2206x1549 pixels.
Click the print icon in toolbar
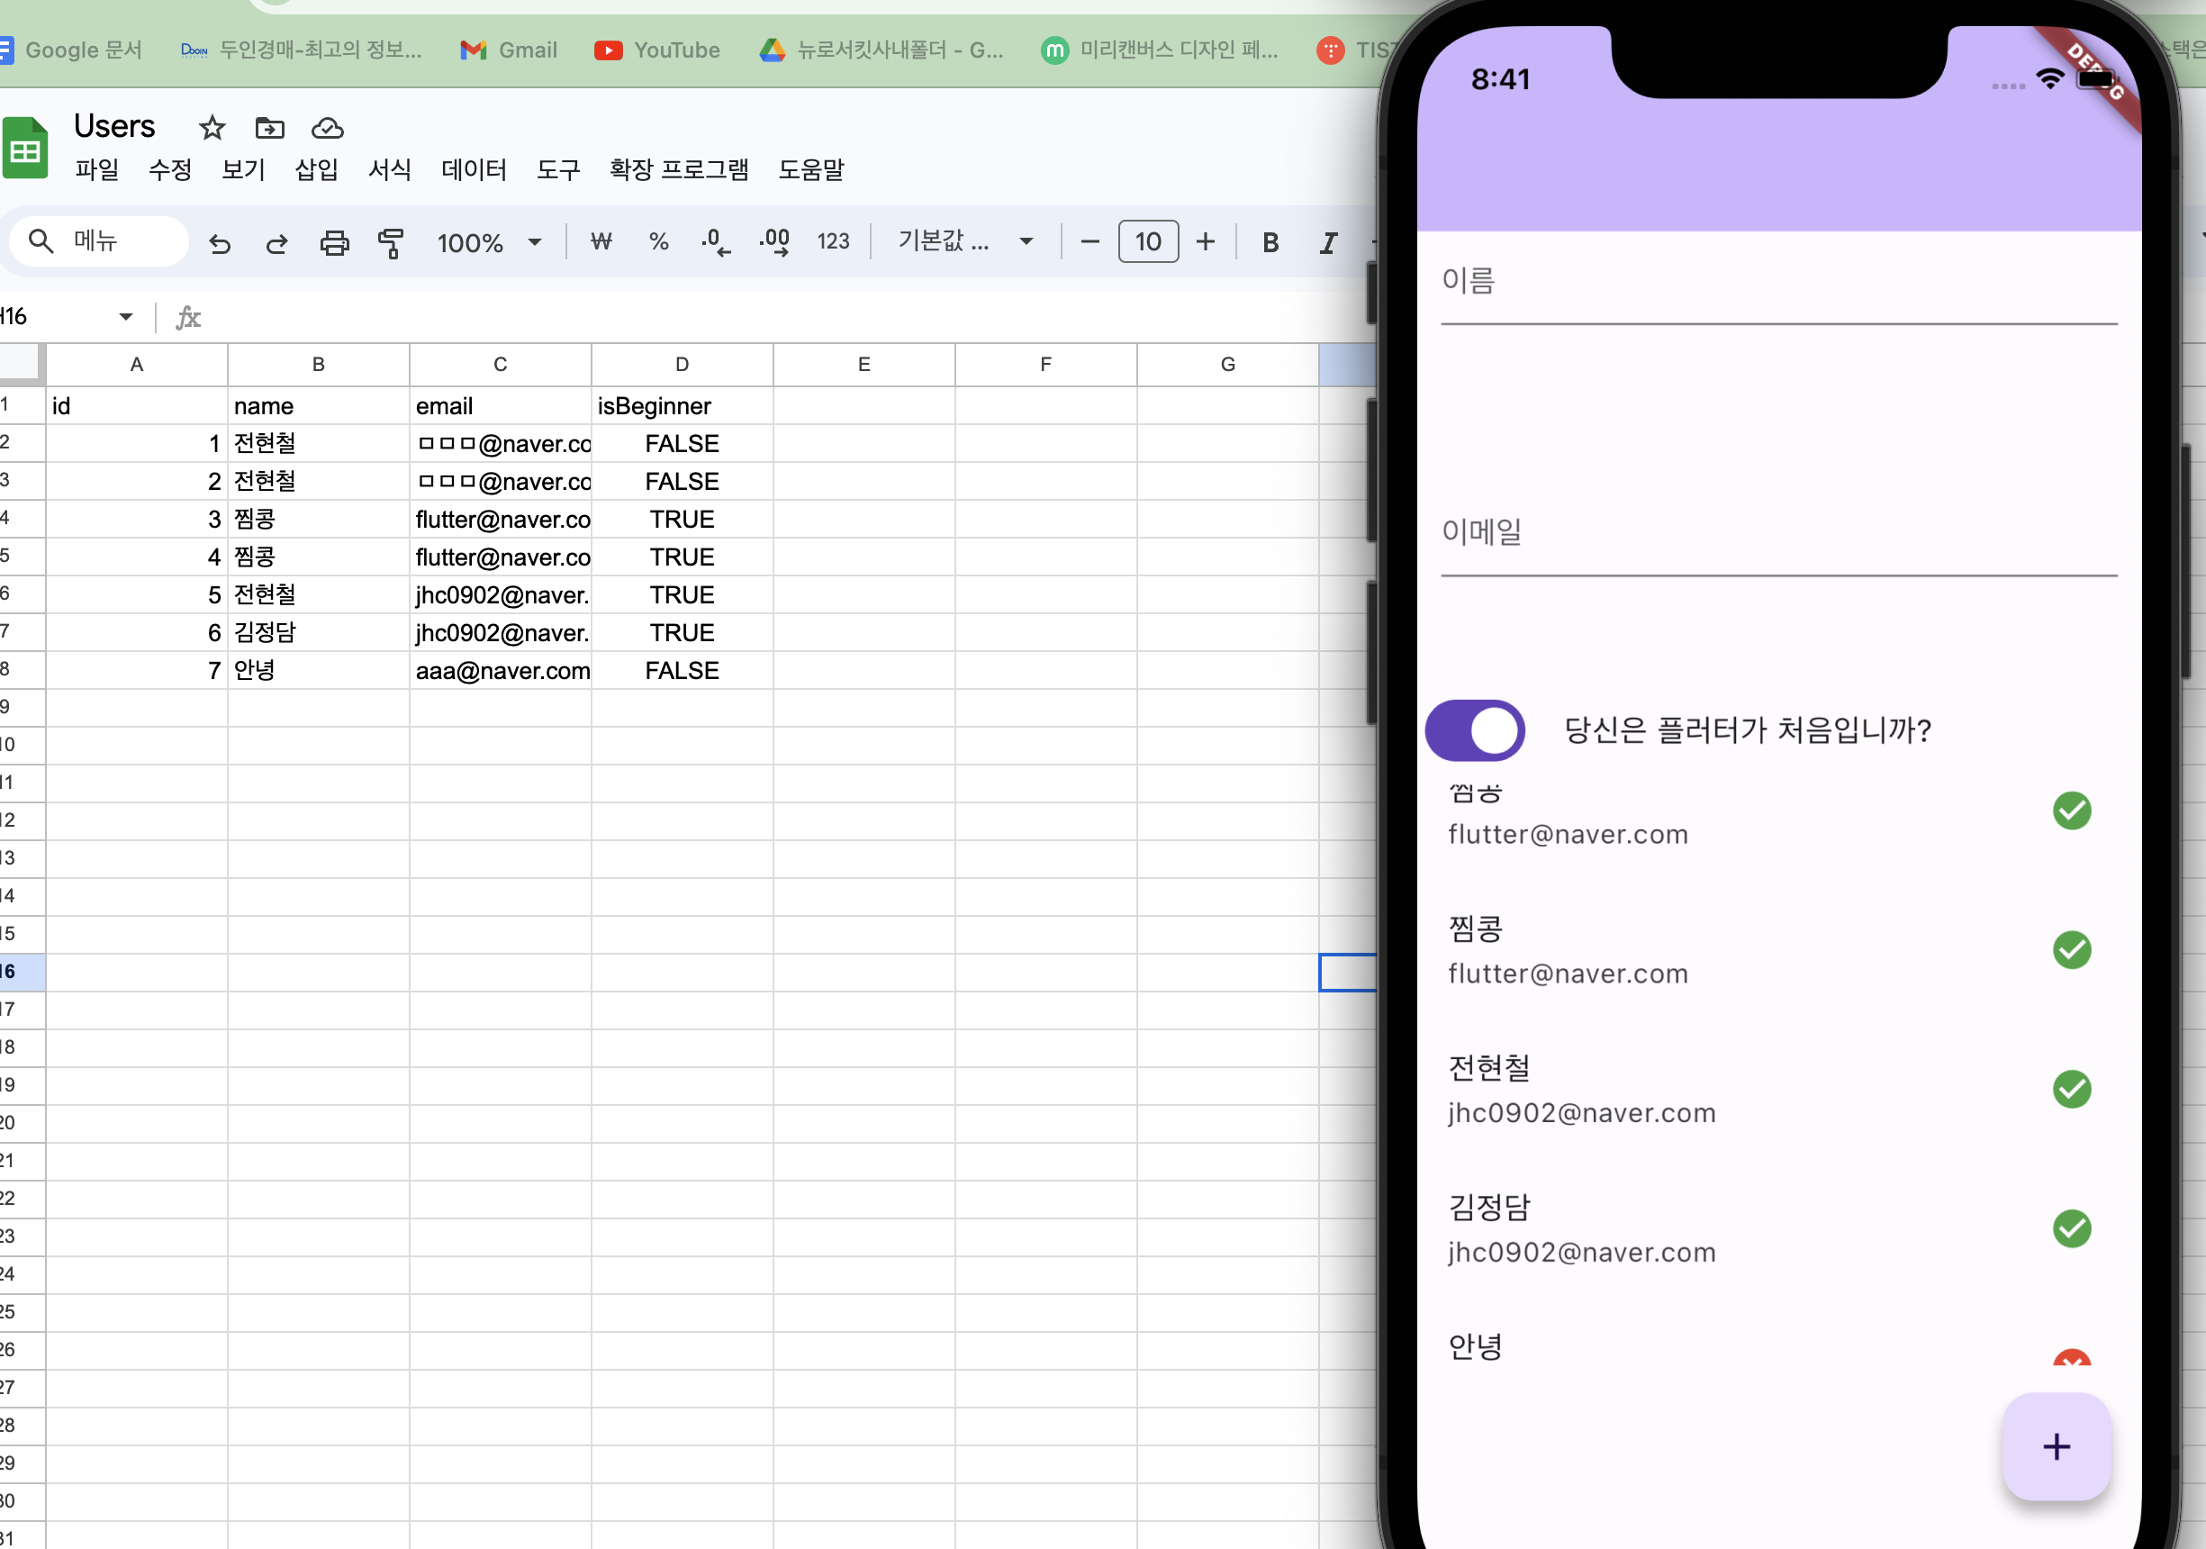(x=334, y=242)
